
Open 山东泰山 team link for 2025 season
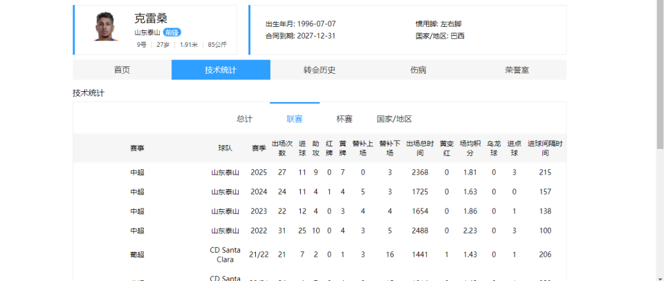pyautogui.click(x=225, y=172)
